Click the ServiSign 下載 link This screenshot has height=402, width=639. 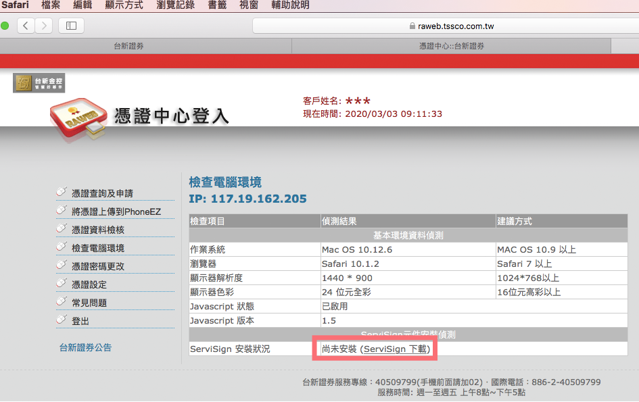pos(396,349)
